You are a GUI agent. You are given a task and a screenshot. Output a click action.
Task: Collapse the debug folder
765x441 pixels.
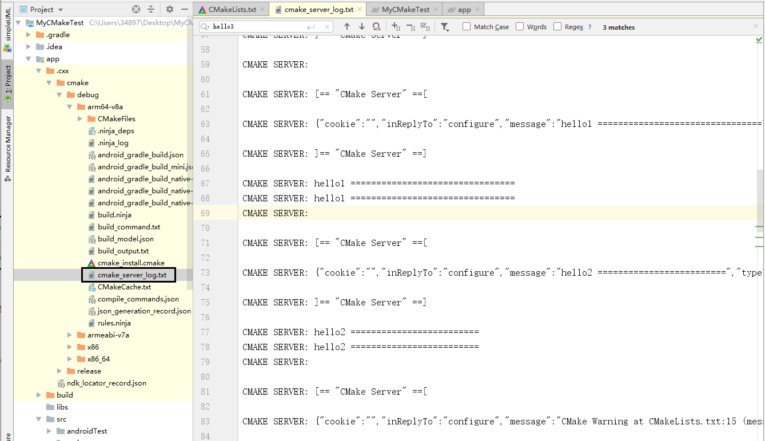pos(59,95)
